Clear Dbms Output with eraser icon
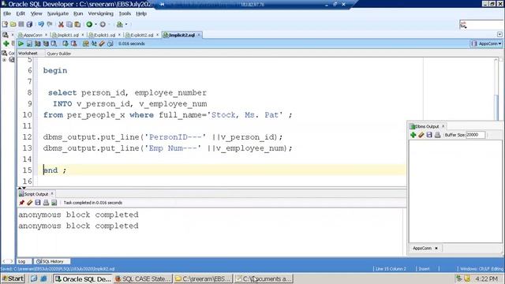505x284 pixels. [x=421, y=135]
